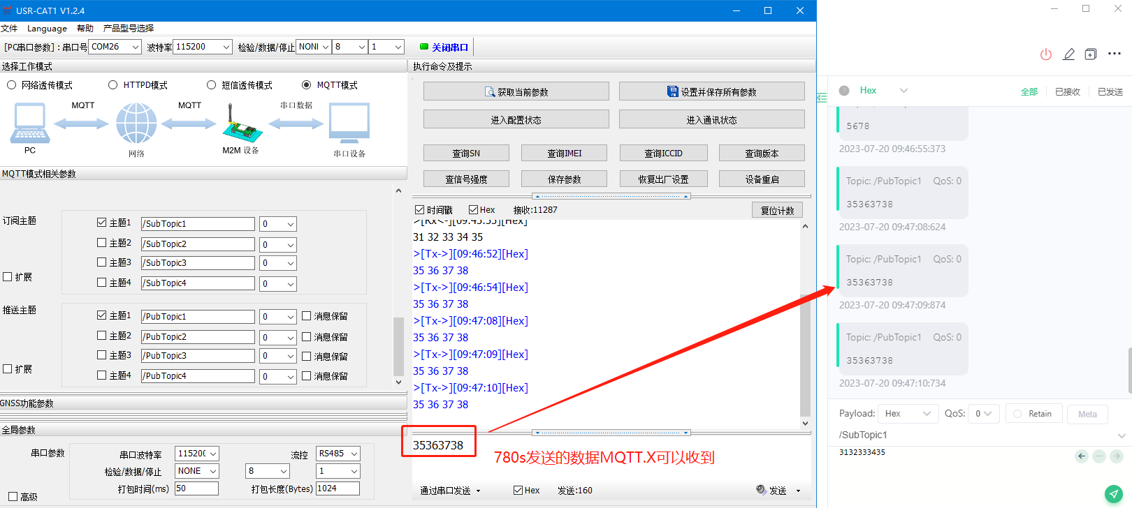The height and width of the screenshot is (508, 1132).
Task: Click the 复位计数 reset counter button
Action: (777, 210)
